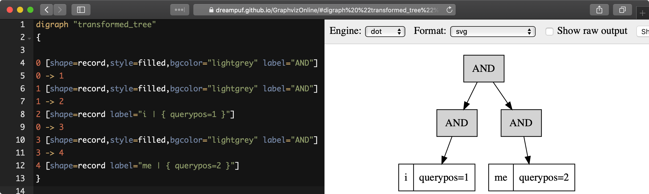This screenshot has height=194, width=649.
Task: Click the lock icon in address bar
Action: tap(211, 10)
